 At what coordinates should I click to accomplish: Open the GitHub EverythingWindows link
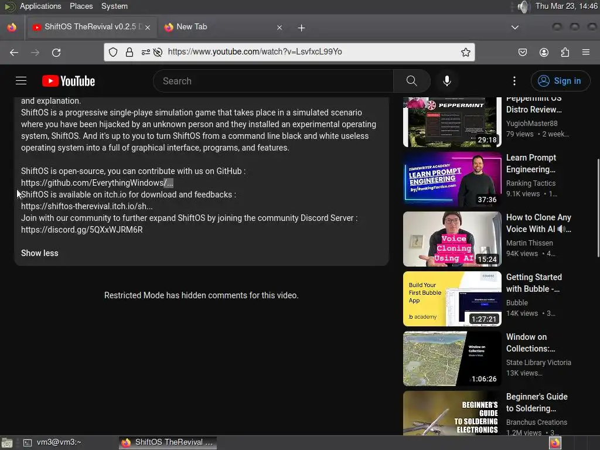tap(97, 183)
